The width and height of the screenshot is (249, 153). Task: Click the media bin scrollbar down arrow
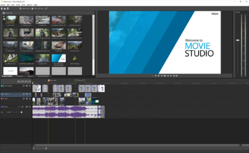pyautogui.click(x=94, y=74)
